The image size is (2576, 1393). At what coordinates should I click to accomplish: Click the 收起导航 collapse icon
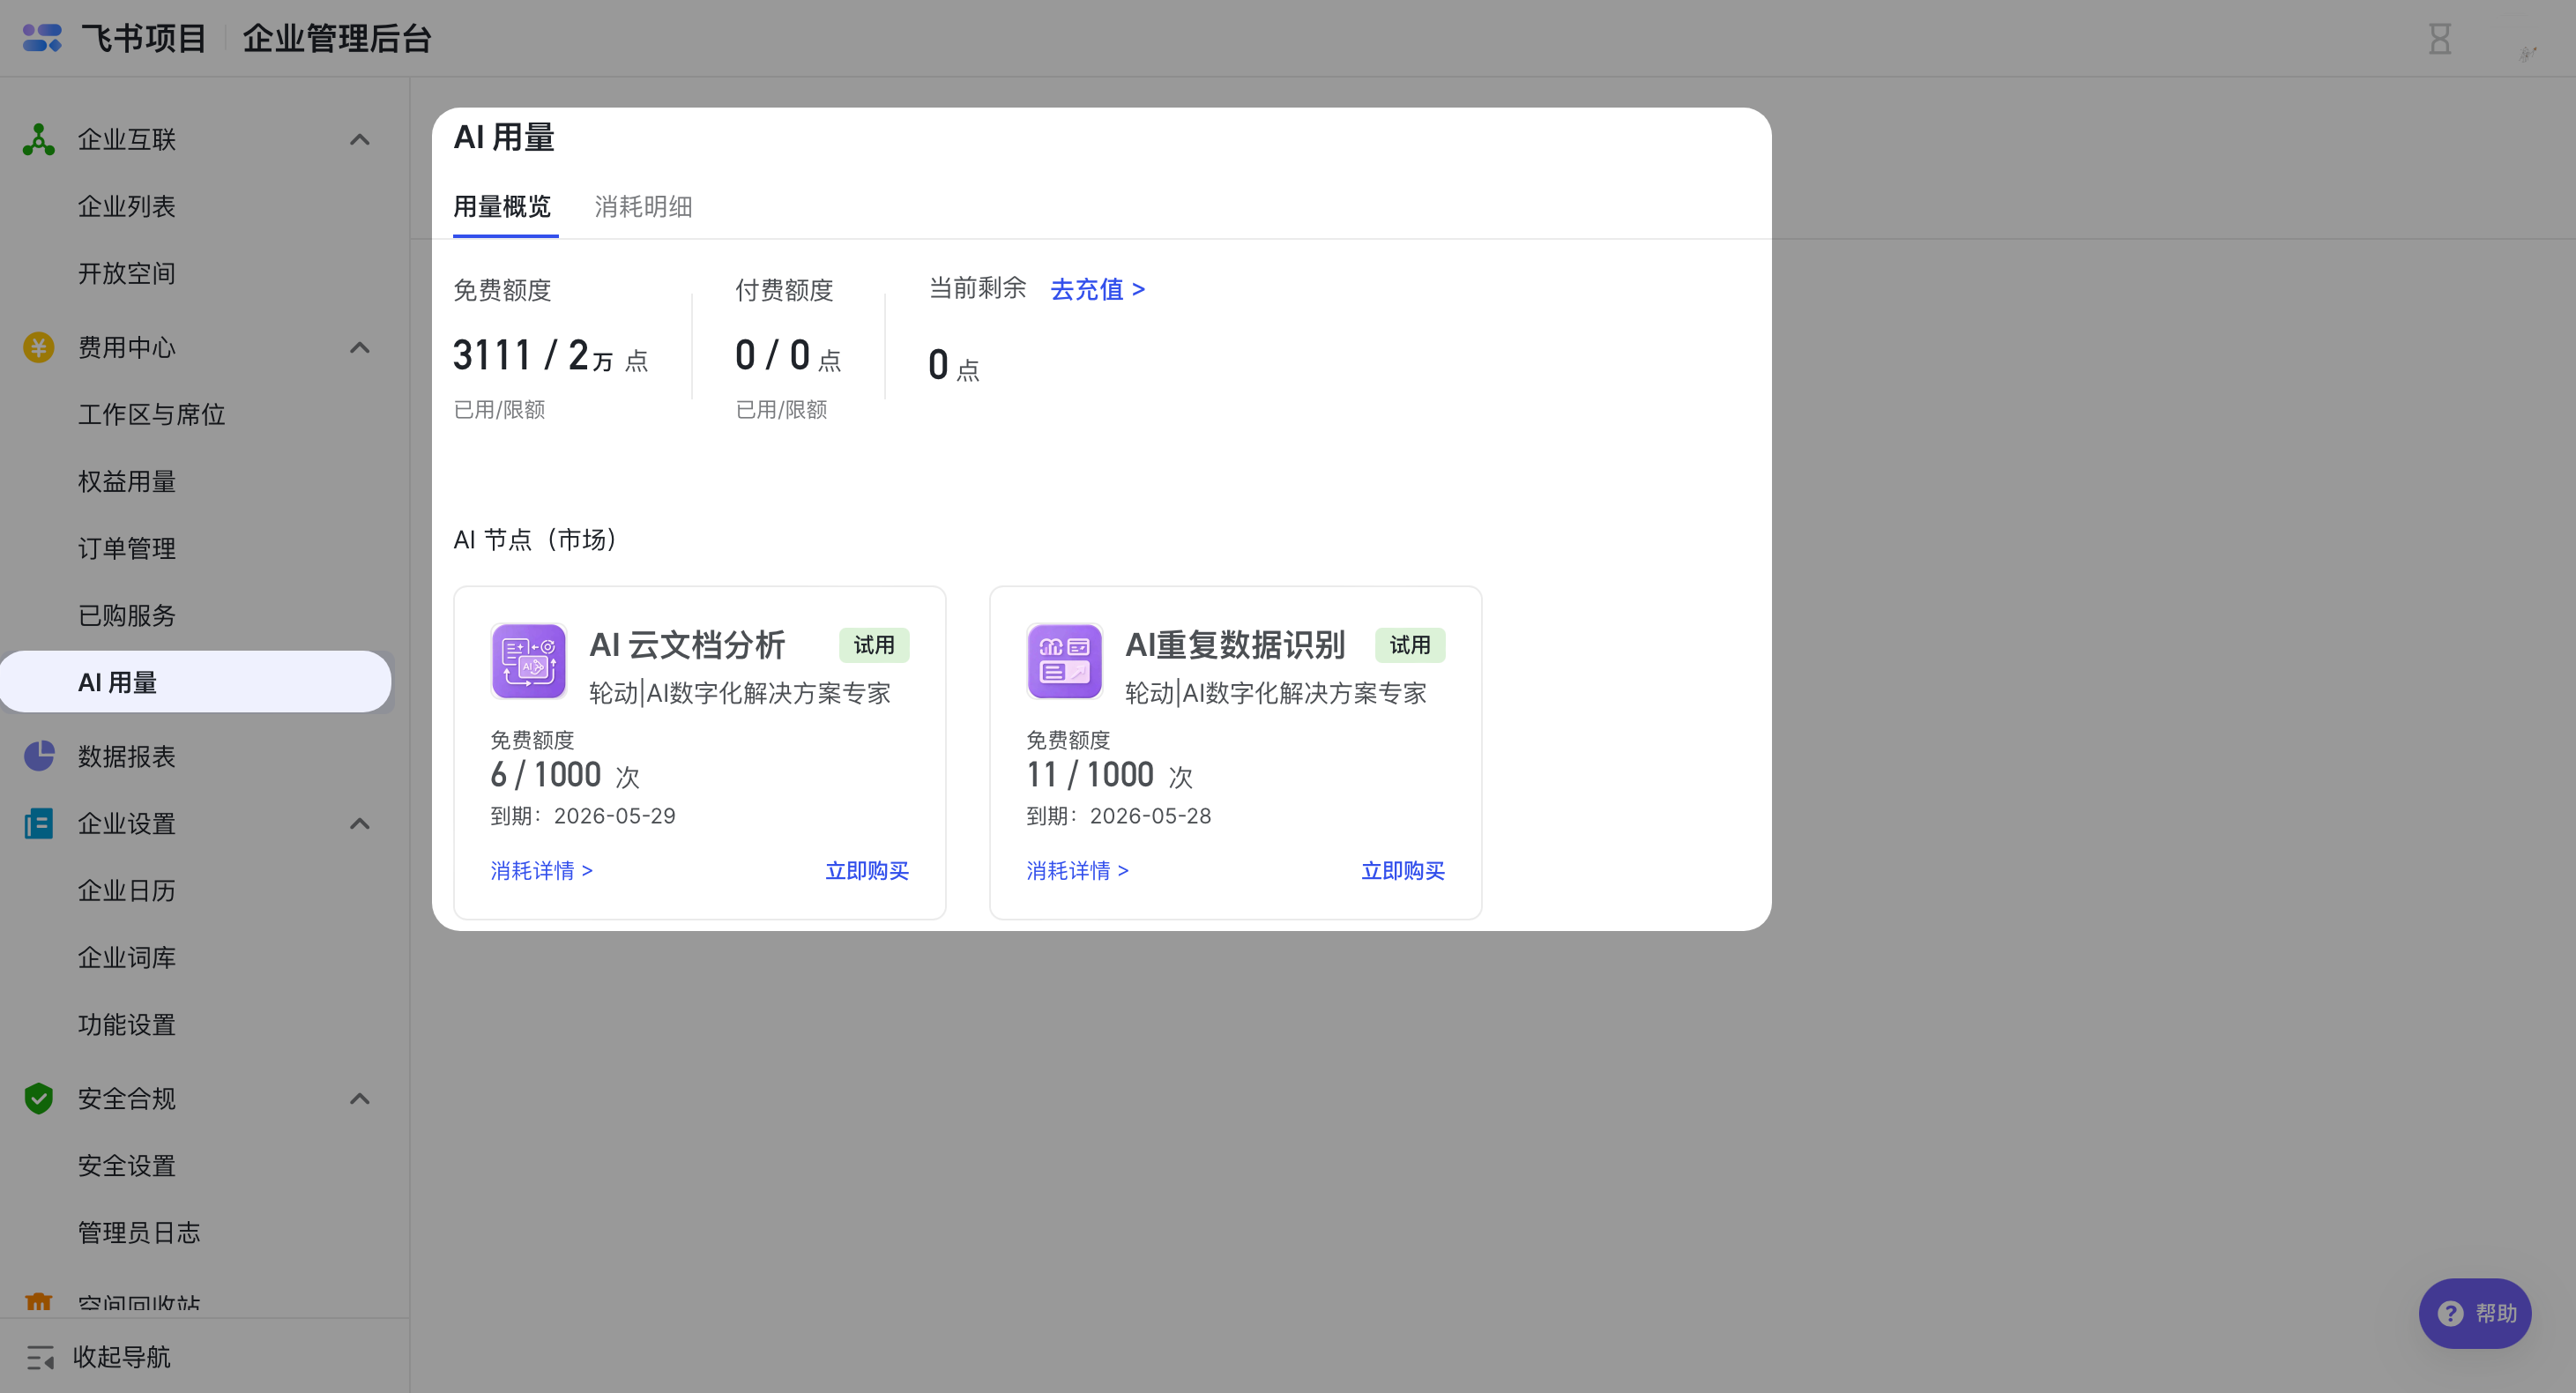click(40, 1357)
